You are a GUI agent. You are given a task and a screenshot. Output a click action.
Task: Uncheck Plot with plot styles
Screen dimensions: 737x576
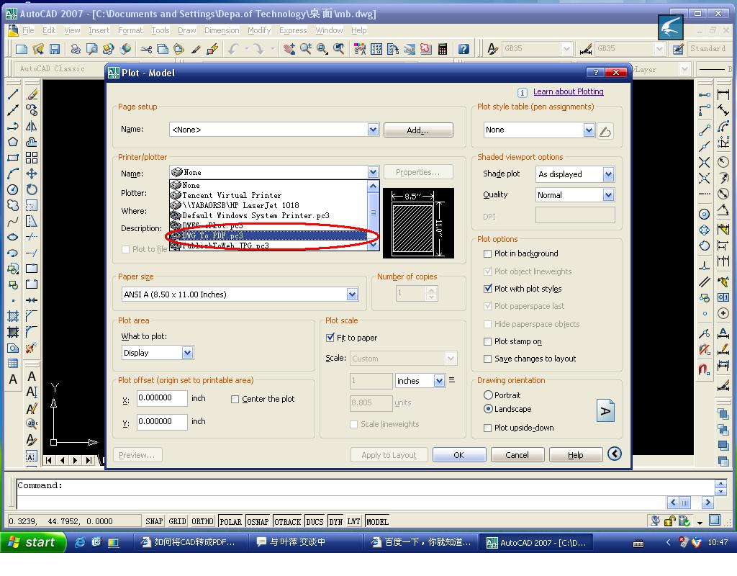pyautogui.click(x=487, y=289)
